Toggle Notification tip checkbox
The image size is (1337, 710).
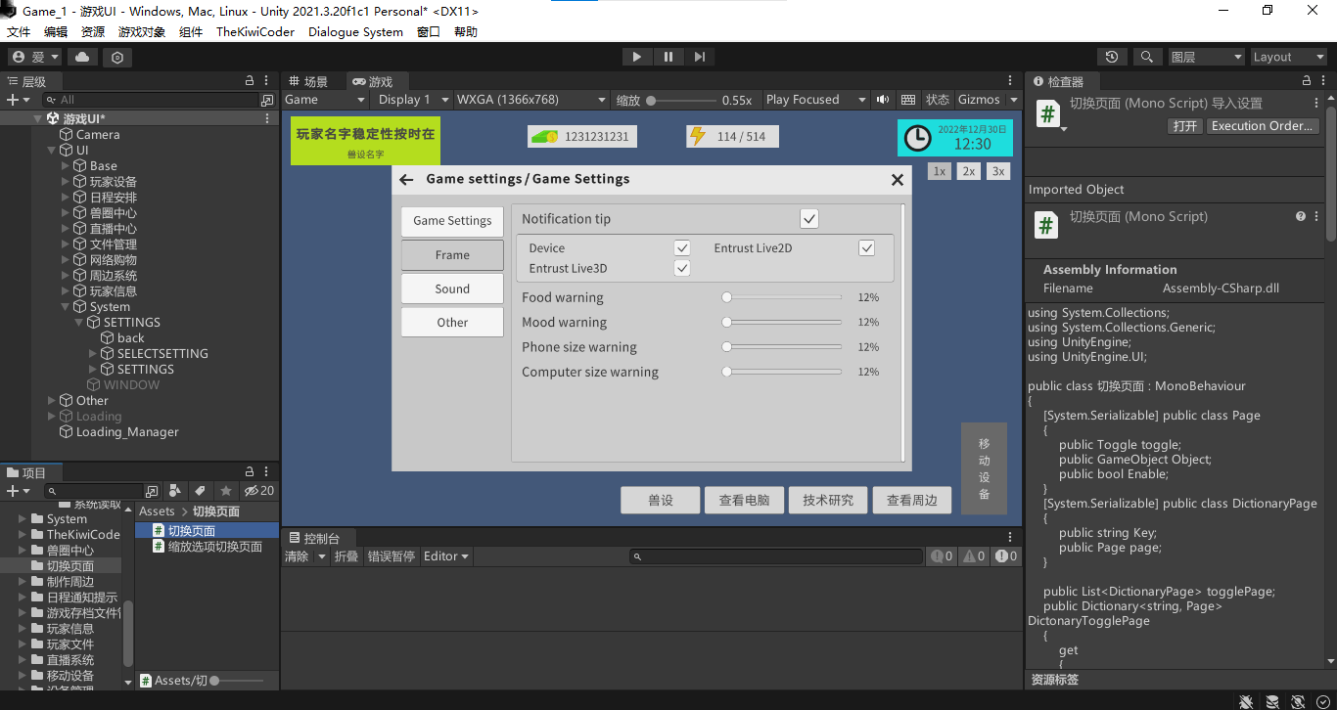click(809, 218)
